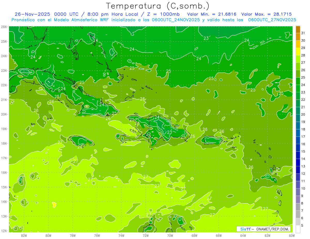This screenshot has width=310, height=239.
Task: Click the color legend value 29
Action: 303,48
